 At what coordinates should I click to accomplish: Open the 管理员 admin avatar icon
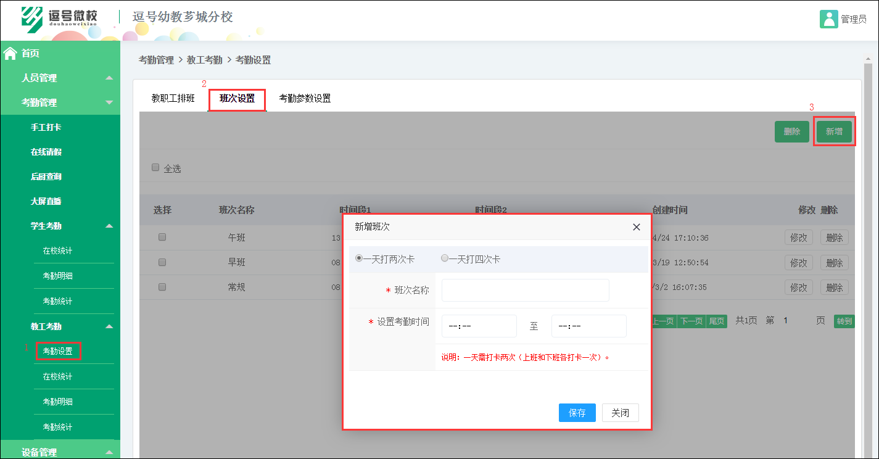point(828,19)
